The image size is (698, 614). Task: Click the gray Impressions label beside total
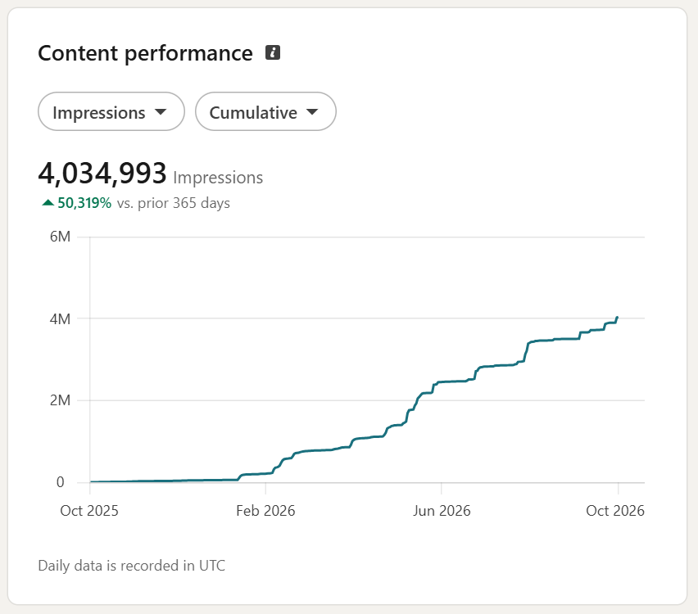pyautogui.click(x=218, y=178)
